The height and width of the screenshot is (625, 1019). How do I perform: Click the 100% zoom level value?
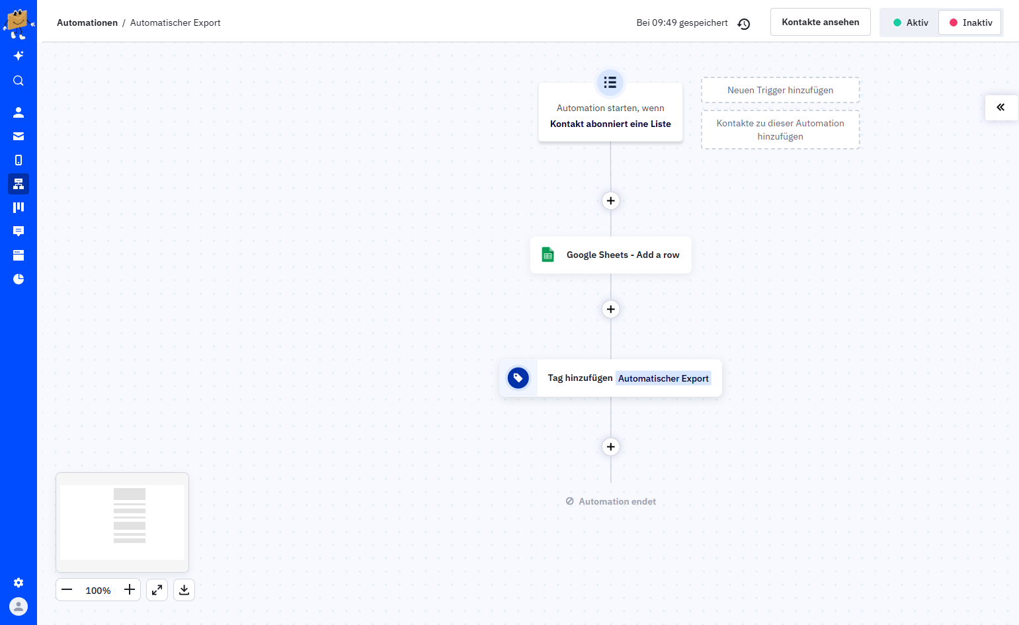(x=98, y=591)
